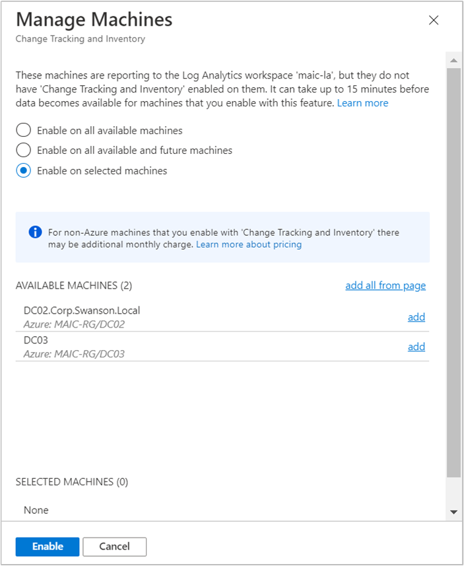This screenshot has width=464, height=566.
Task: Click the Enable button
Action: 48,546
